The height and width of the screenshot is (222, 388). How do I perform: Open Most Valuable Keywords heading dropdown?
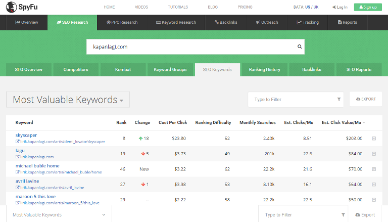[x=68, y=100]
